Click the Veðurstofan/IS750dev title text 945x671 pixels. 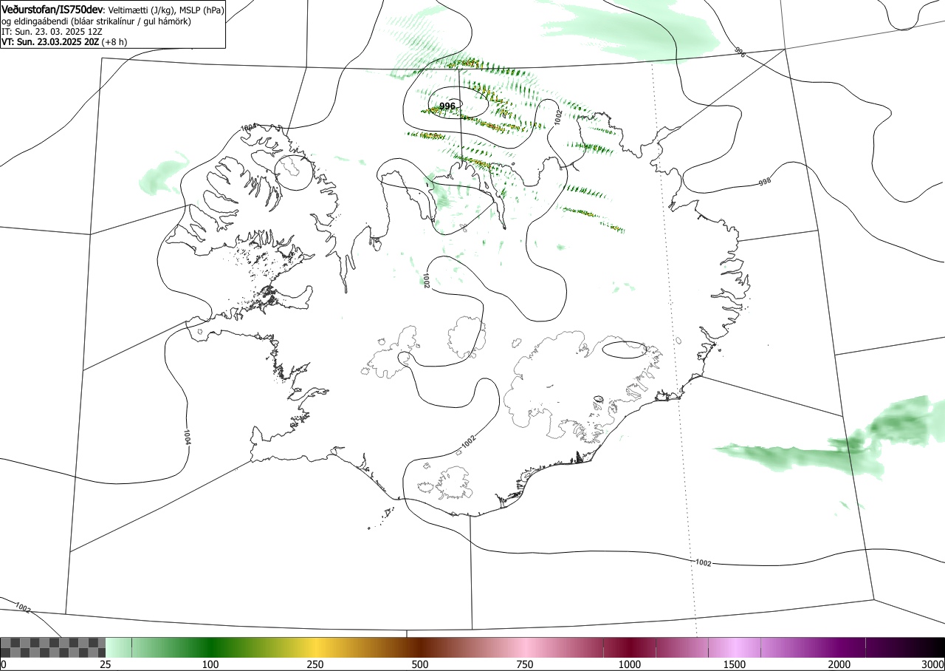click(52, 10)
